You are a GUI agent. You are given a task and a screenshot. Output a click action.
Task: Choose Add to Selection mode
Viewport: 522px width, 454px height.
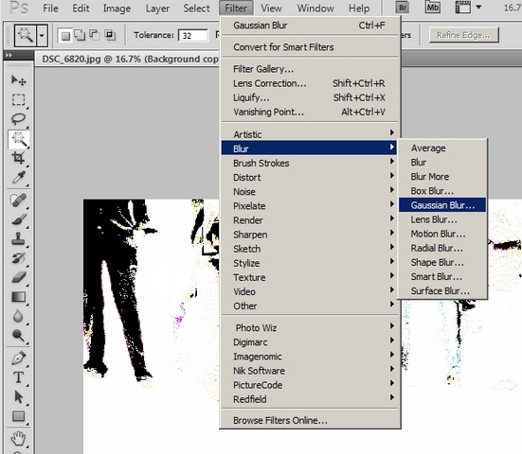click(80, 35)
